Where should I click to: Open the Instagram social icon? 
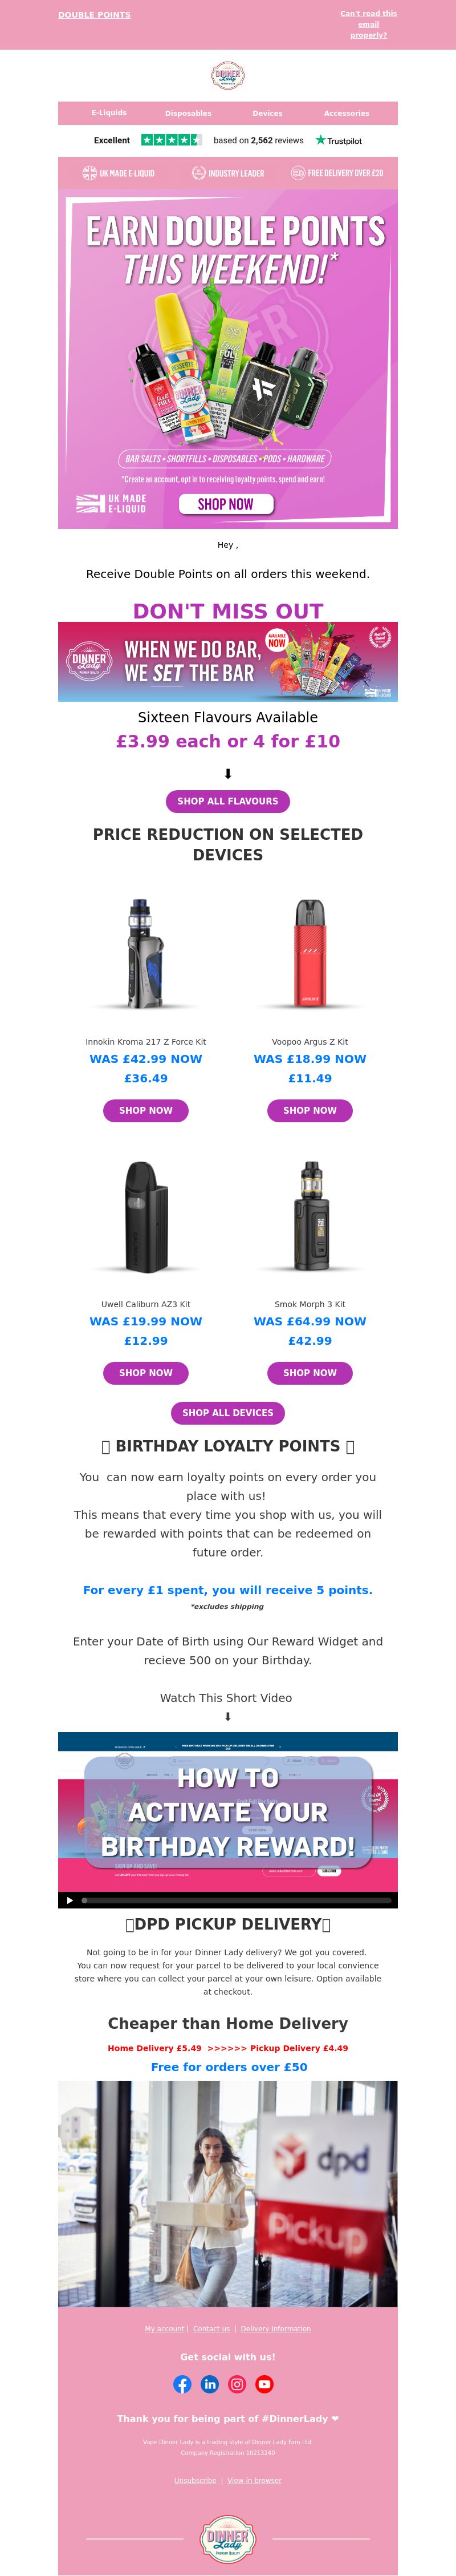tap(237, 2384)
